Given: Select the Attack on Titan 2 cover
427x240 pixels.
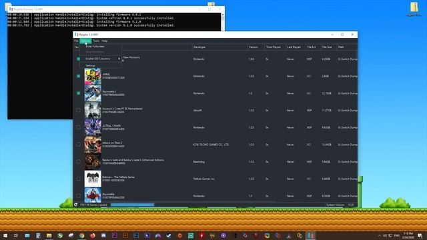Looking at the screenshot, I should pyautogui.click(x=93, y=145).
